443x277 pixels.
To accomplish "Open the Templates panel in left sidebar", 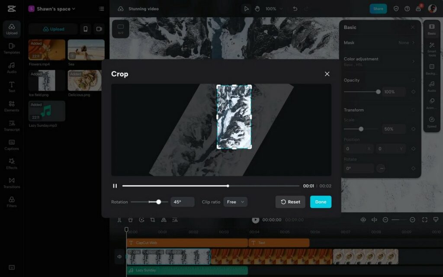I will (11, 49).
